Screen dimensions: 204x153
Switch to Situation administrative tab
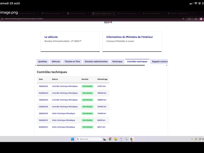coord(96,61)
